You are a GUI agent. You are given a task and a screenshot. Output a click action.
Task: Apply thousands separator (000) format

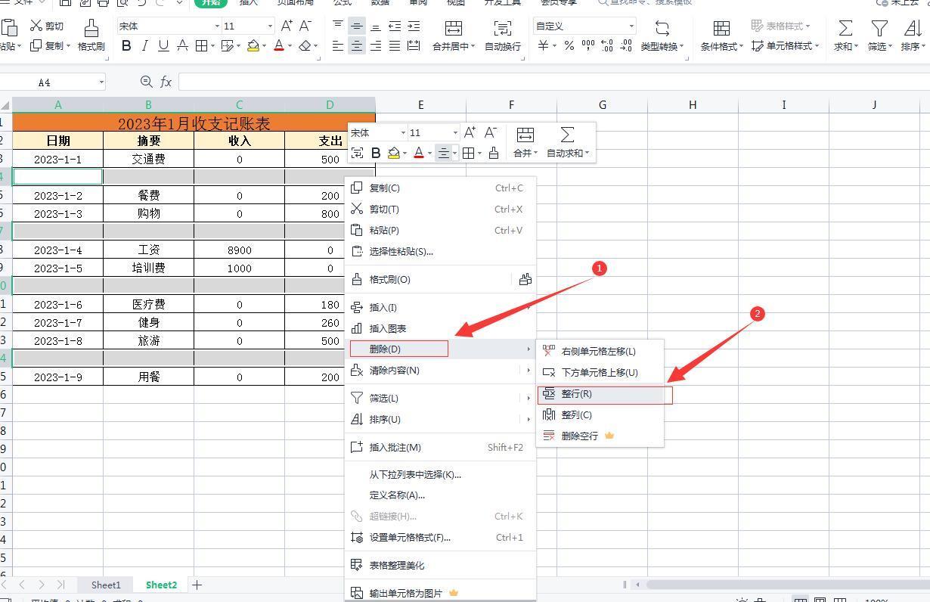[x=588, y=46]
